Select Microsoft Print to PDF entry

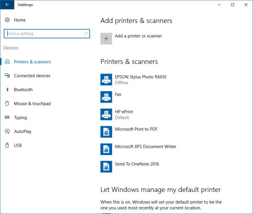136,129
